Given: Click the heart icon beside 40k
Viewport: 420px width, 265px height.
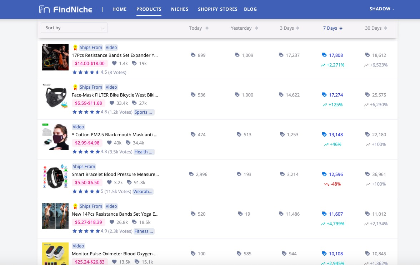Looking at the screenshot, I should pos(109,143).
